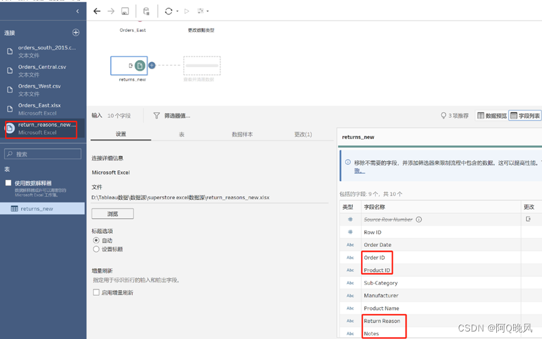The image size is (542, 339).
Task: Select the Return Reason field name
Action: pos(382,321)
